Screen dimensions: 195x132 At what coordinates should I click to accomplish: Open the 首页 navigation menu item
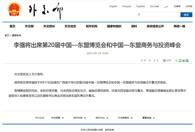click(13, 26)
